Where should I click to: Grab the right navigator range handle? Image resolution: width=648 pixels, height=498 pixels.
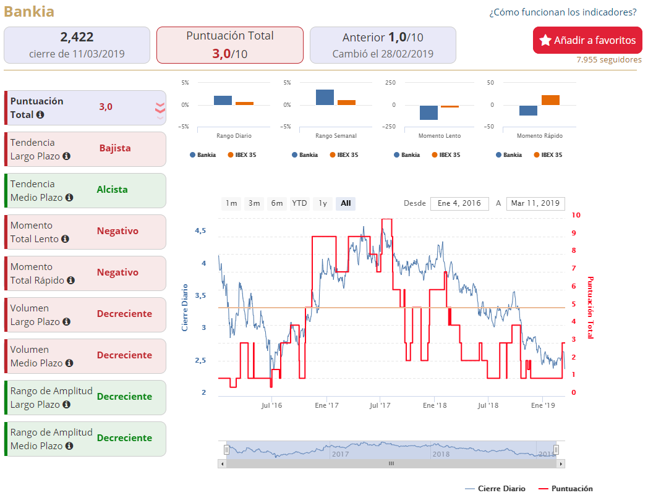pos(556,449)
